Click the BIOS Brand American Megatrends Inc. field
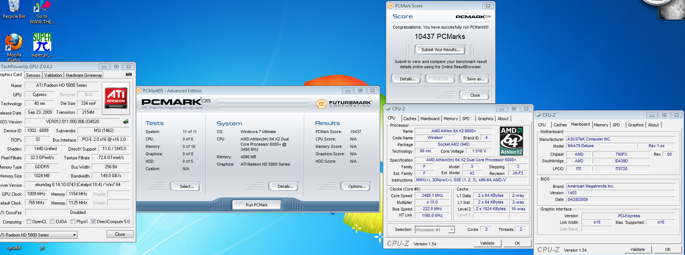The height and width of the screenshot is (255, 685). click(x=621, y=186)
